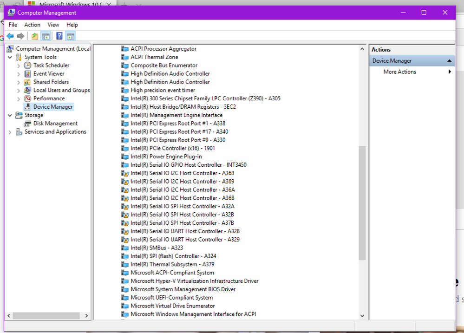Viewport: 464px width, 333px height.
Task: Collapse the Device Manager actions section
Action: tap(449, 61)
